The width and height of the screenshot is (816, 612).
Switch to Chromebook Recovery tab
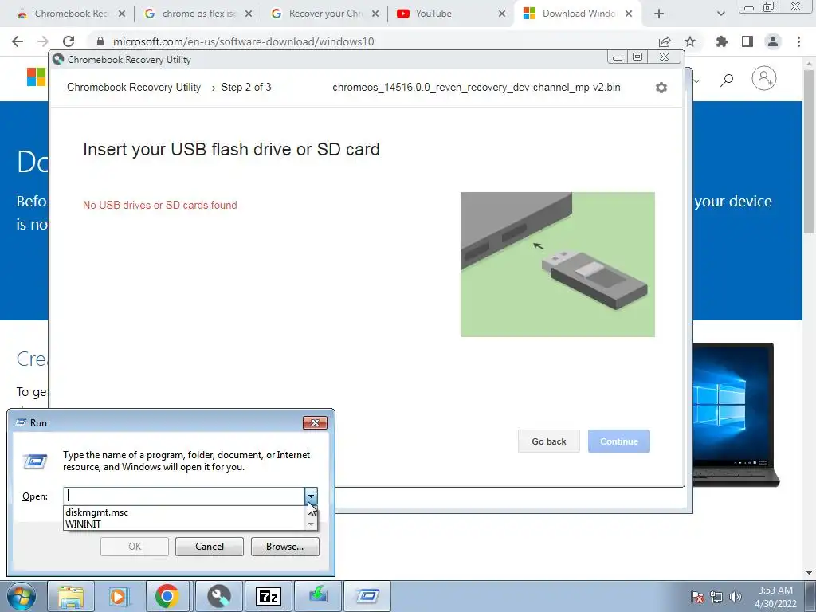point(71,14)
